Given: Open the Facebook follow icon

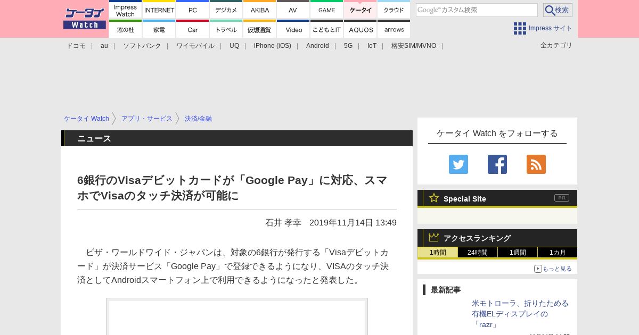Looking at the screenshot, I should [497, 164].
